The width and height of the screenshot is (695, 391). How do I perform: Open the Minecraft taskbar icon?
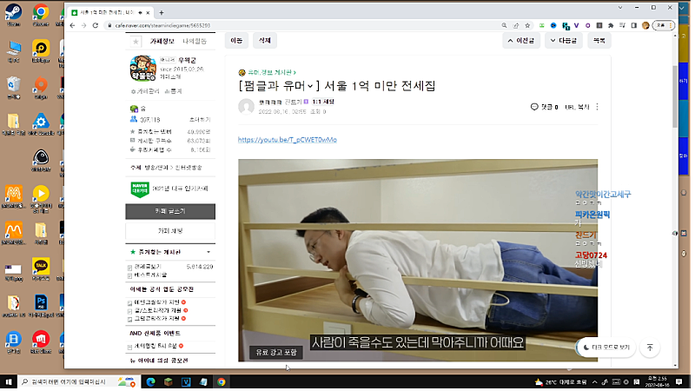pyautogui.click(x=169, y=381)
